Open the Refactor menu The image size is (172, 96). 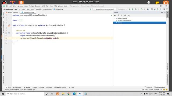38,6
